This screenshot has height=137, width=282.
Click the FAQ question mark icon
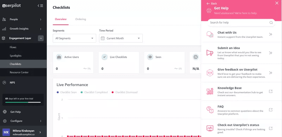pos(210,110)
